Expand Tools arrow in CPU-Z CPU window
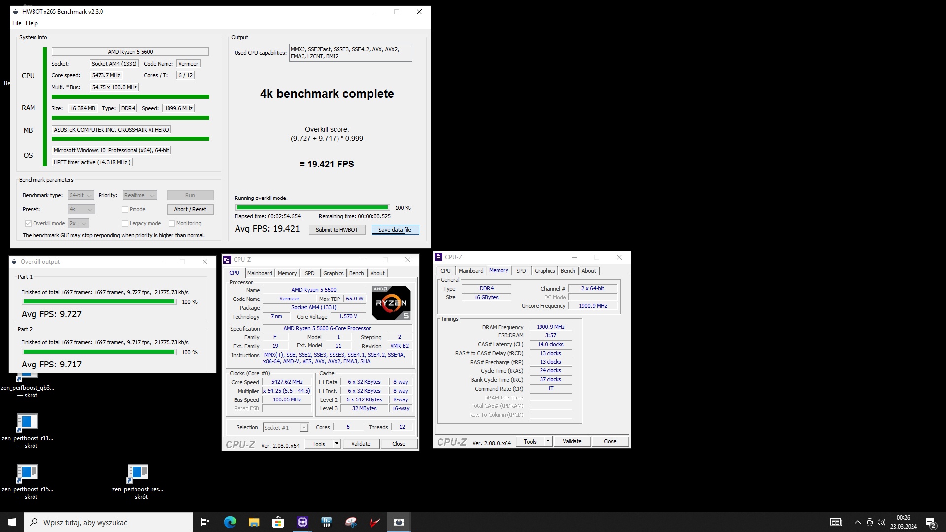 [x=337, y=444]
